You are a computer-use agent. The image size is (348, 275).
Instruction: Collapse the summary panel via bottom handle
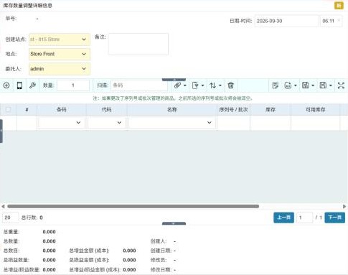click(x=174, y=223)
